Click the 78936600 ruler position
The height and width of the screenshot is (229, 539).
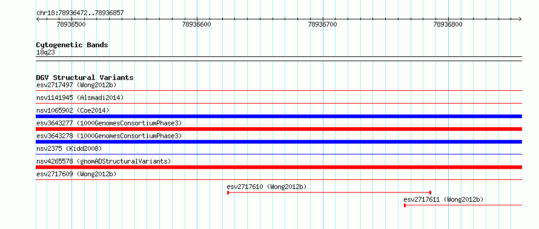197,24
